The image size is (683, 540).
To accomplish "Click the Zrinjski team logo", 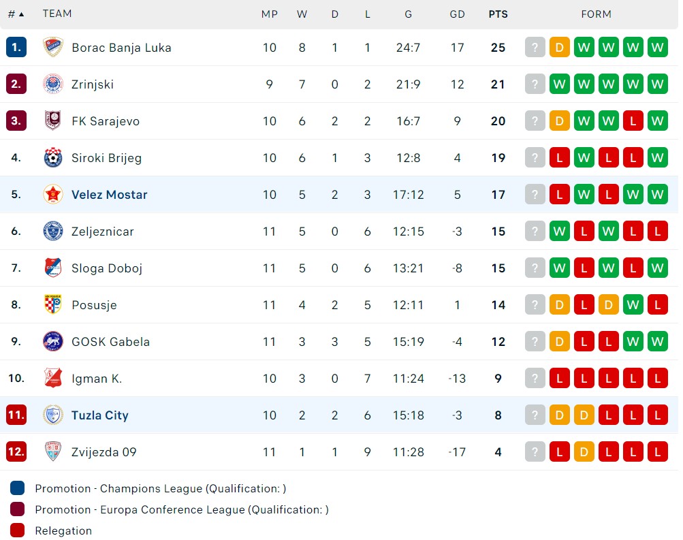I will (52, 84).
